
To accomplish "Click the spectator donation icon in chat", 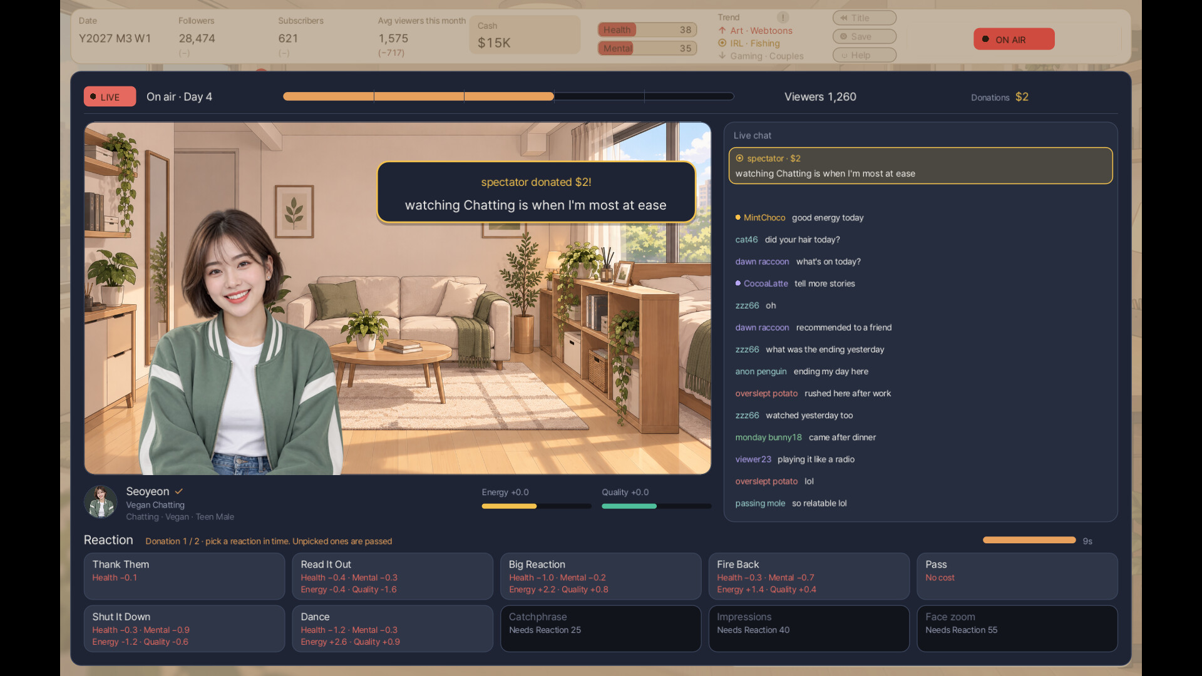I will click(739, 158).
